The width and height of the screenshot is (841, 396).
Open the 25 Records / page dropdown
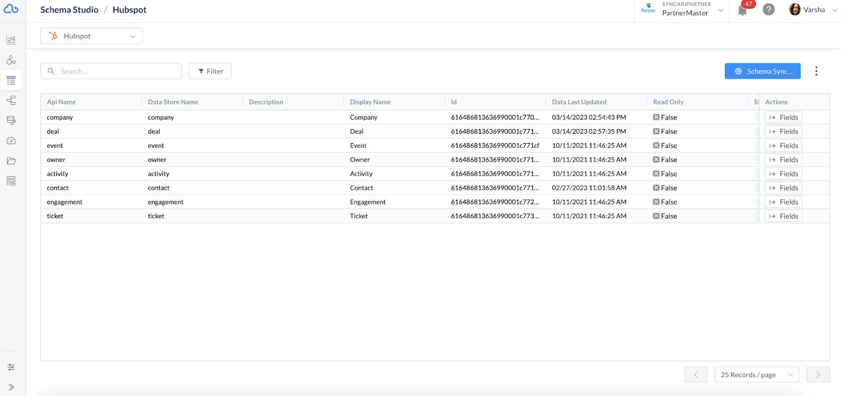pyautogui.click(x=757, y=374)
